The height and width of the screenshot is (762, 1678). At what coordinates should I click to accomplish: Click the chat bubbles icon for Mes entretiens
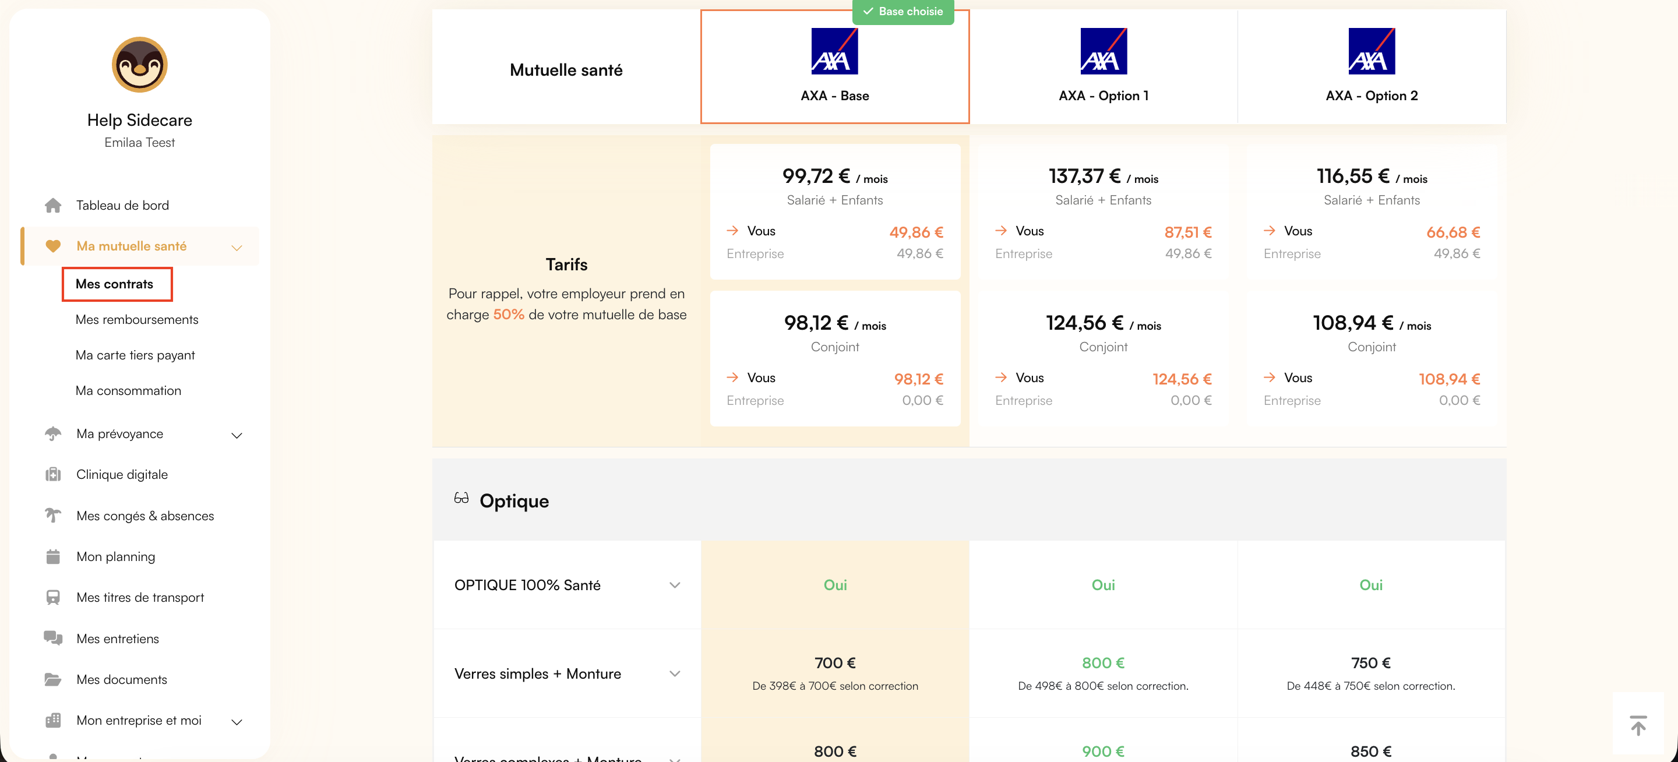click(x=54, y=638)
